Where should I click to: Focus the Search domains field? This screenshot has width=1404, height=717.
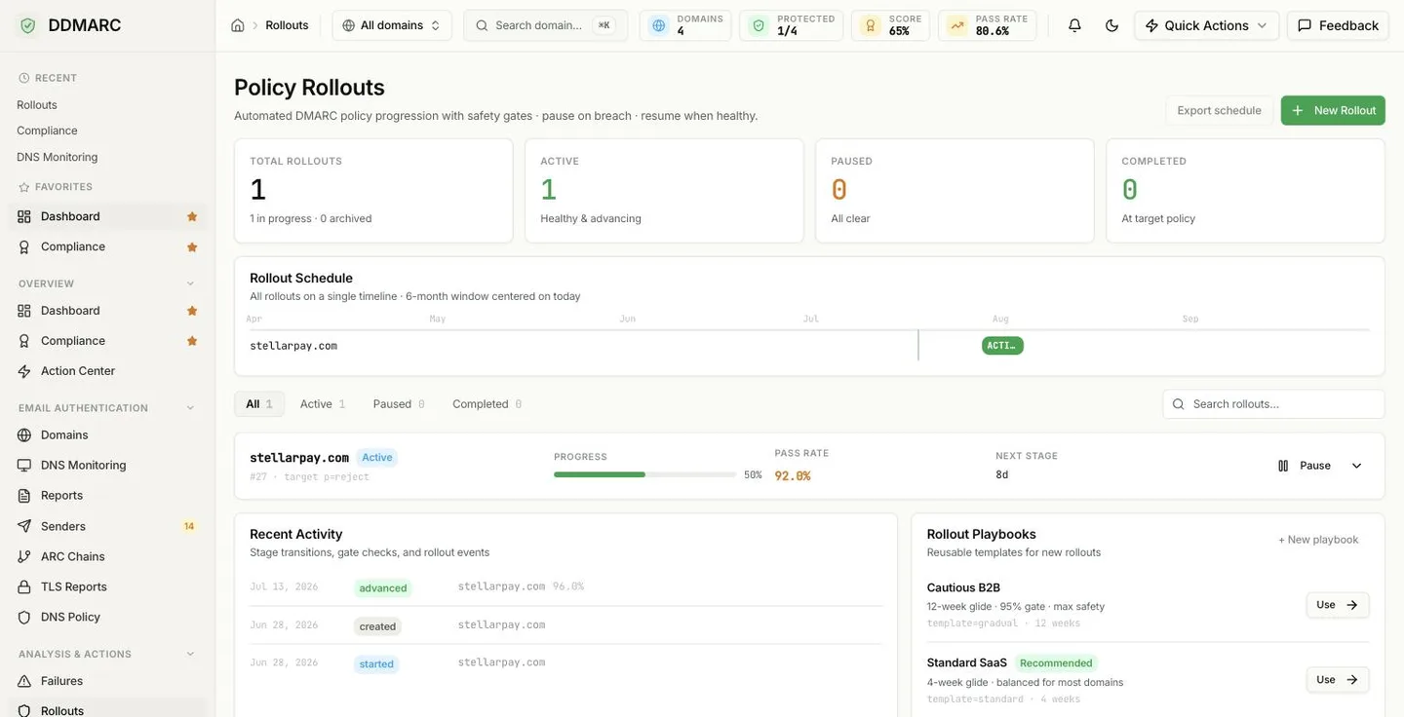tap(546, 25)
